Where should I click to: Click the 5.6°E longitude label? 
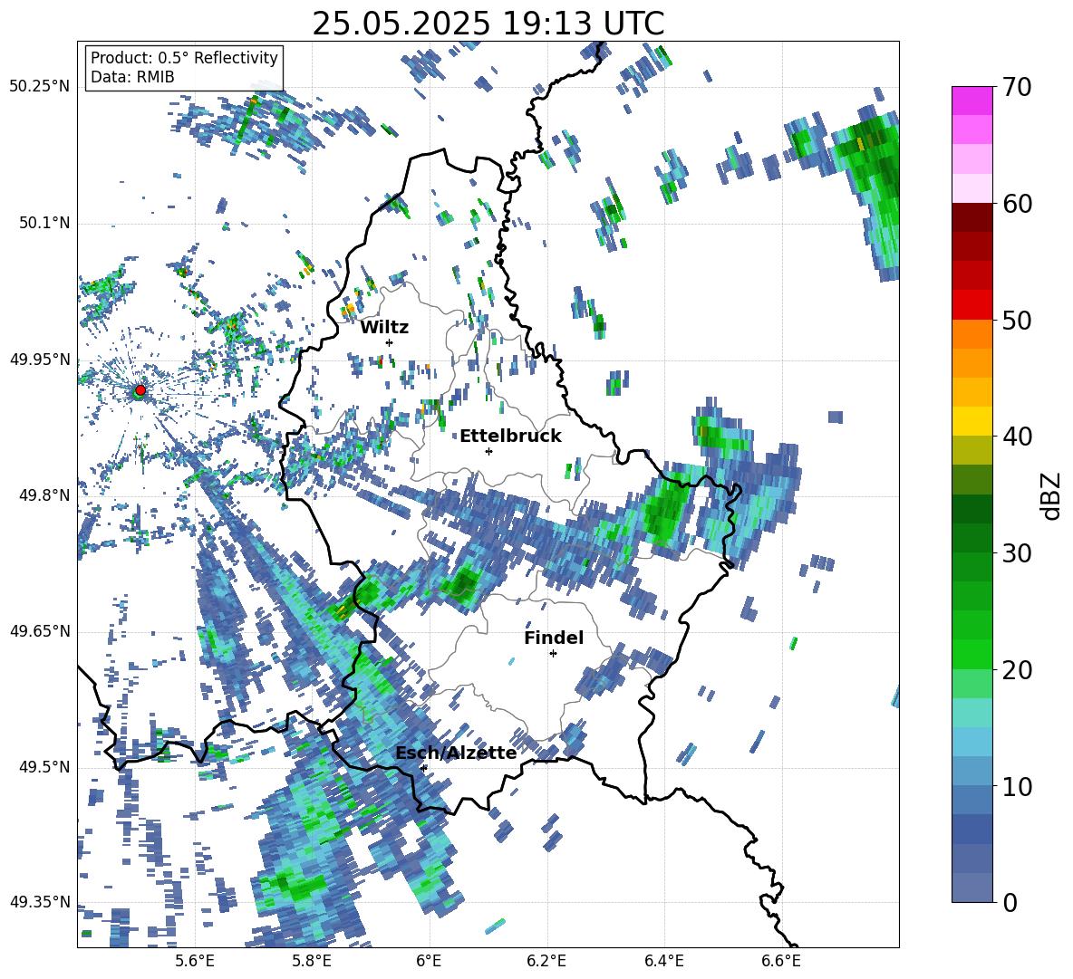tap(194, 961)
